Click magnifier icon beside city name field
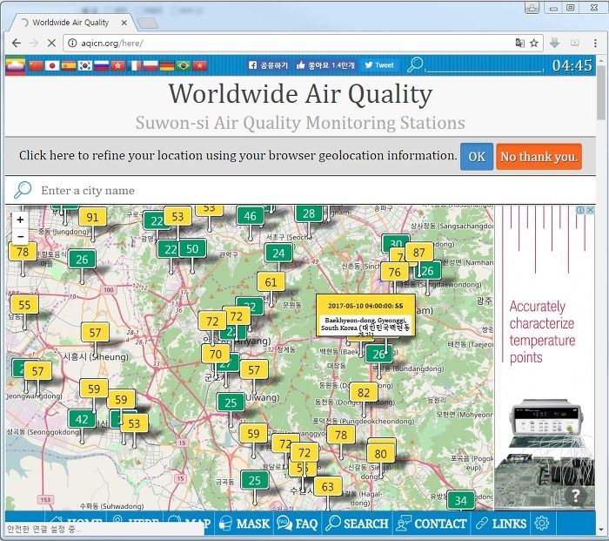The height and width of the screenshot is (541, 609). coord(23,190)
